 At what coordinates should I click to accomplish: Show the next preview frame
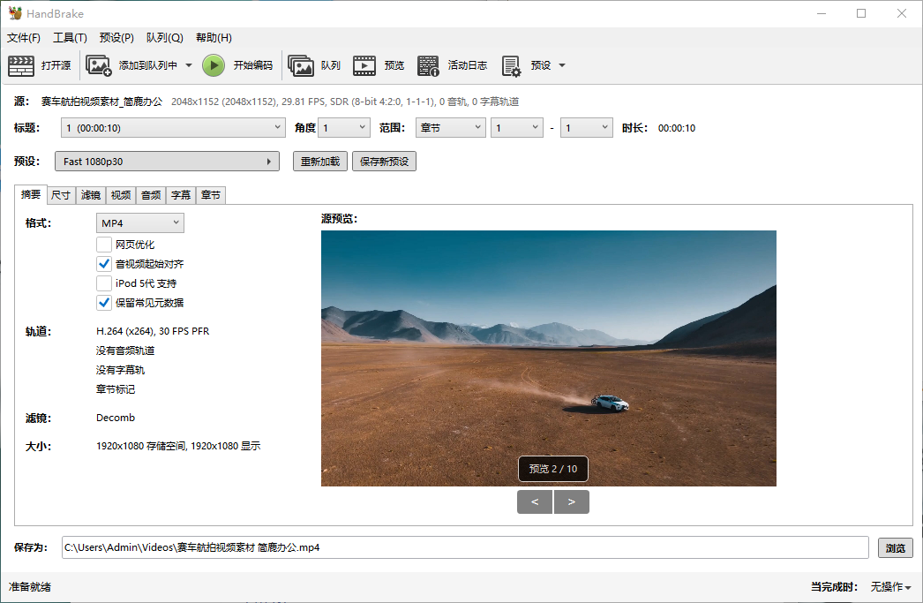pos(572,501)
